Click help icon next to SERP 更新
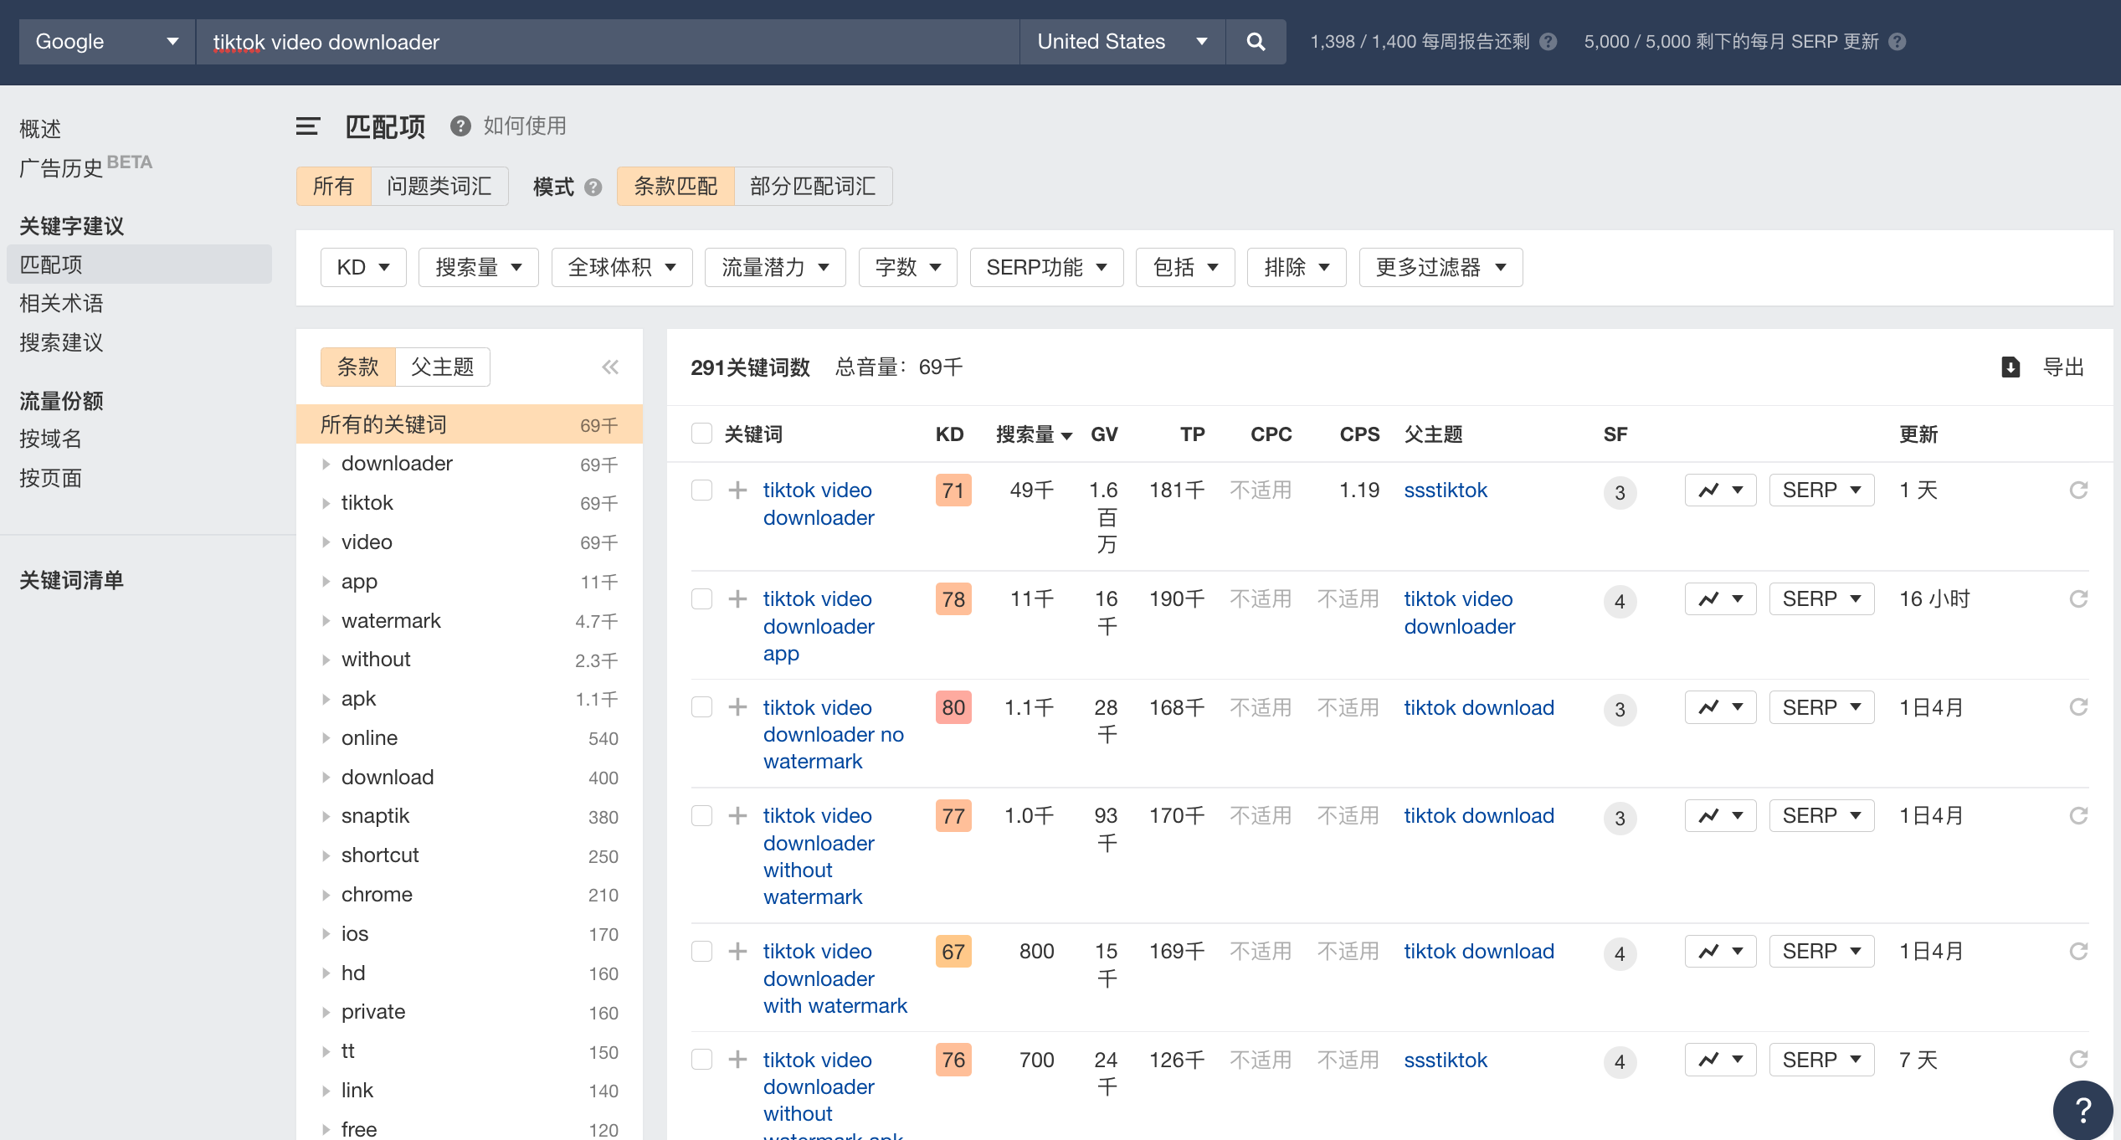The height and width of the screenshot is (1140, 2121). pyautogui.click(x=1898, y=42)
